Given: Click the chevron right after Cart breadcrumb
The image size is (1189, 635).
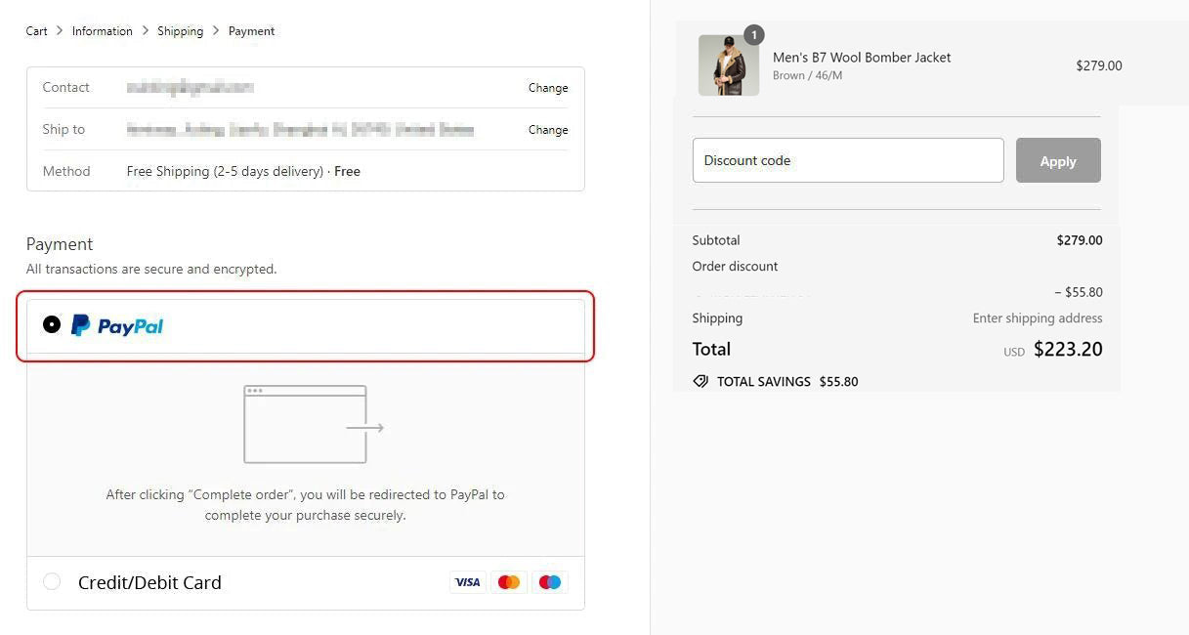Looking at the screenshot, I should (x=60, y=31).
